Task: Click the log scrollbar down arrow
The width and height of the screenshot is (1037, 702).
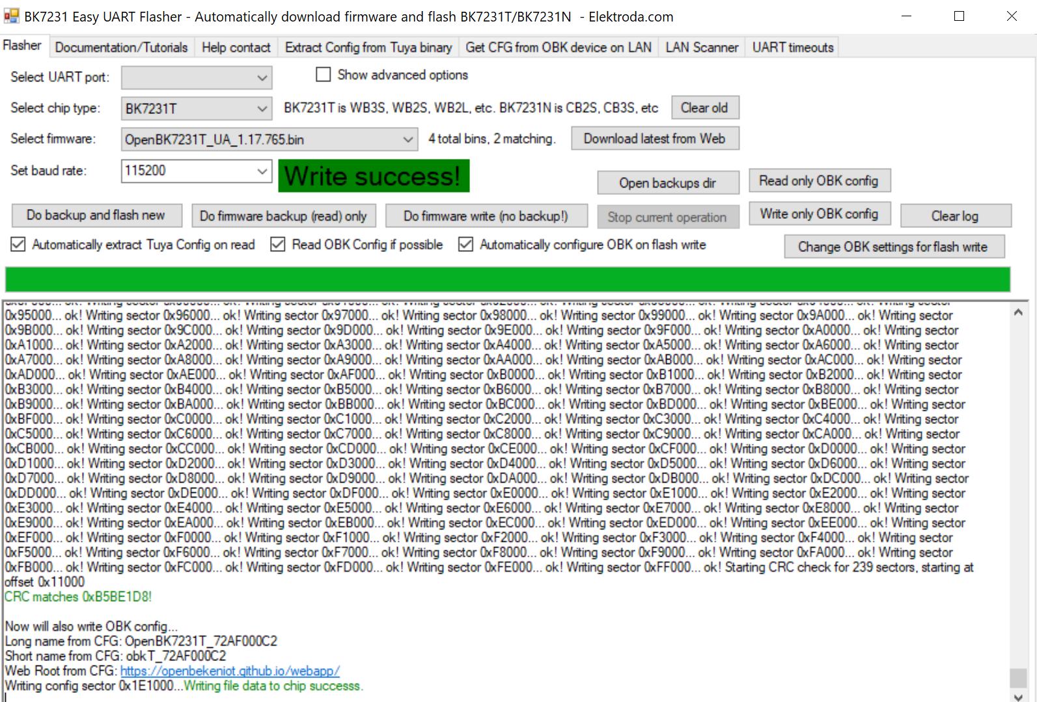Action: pyautogui.click(x=1018, y=696)
